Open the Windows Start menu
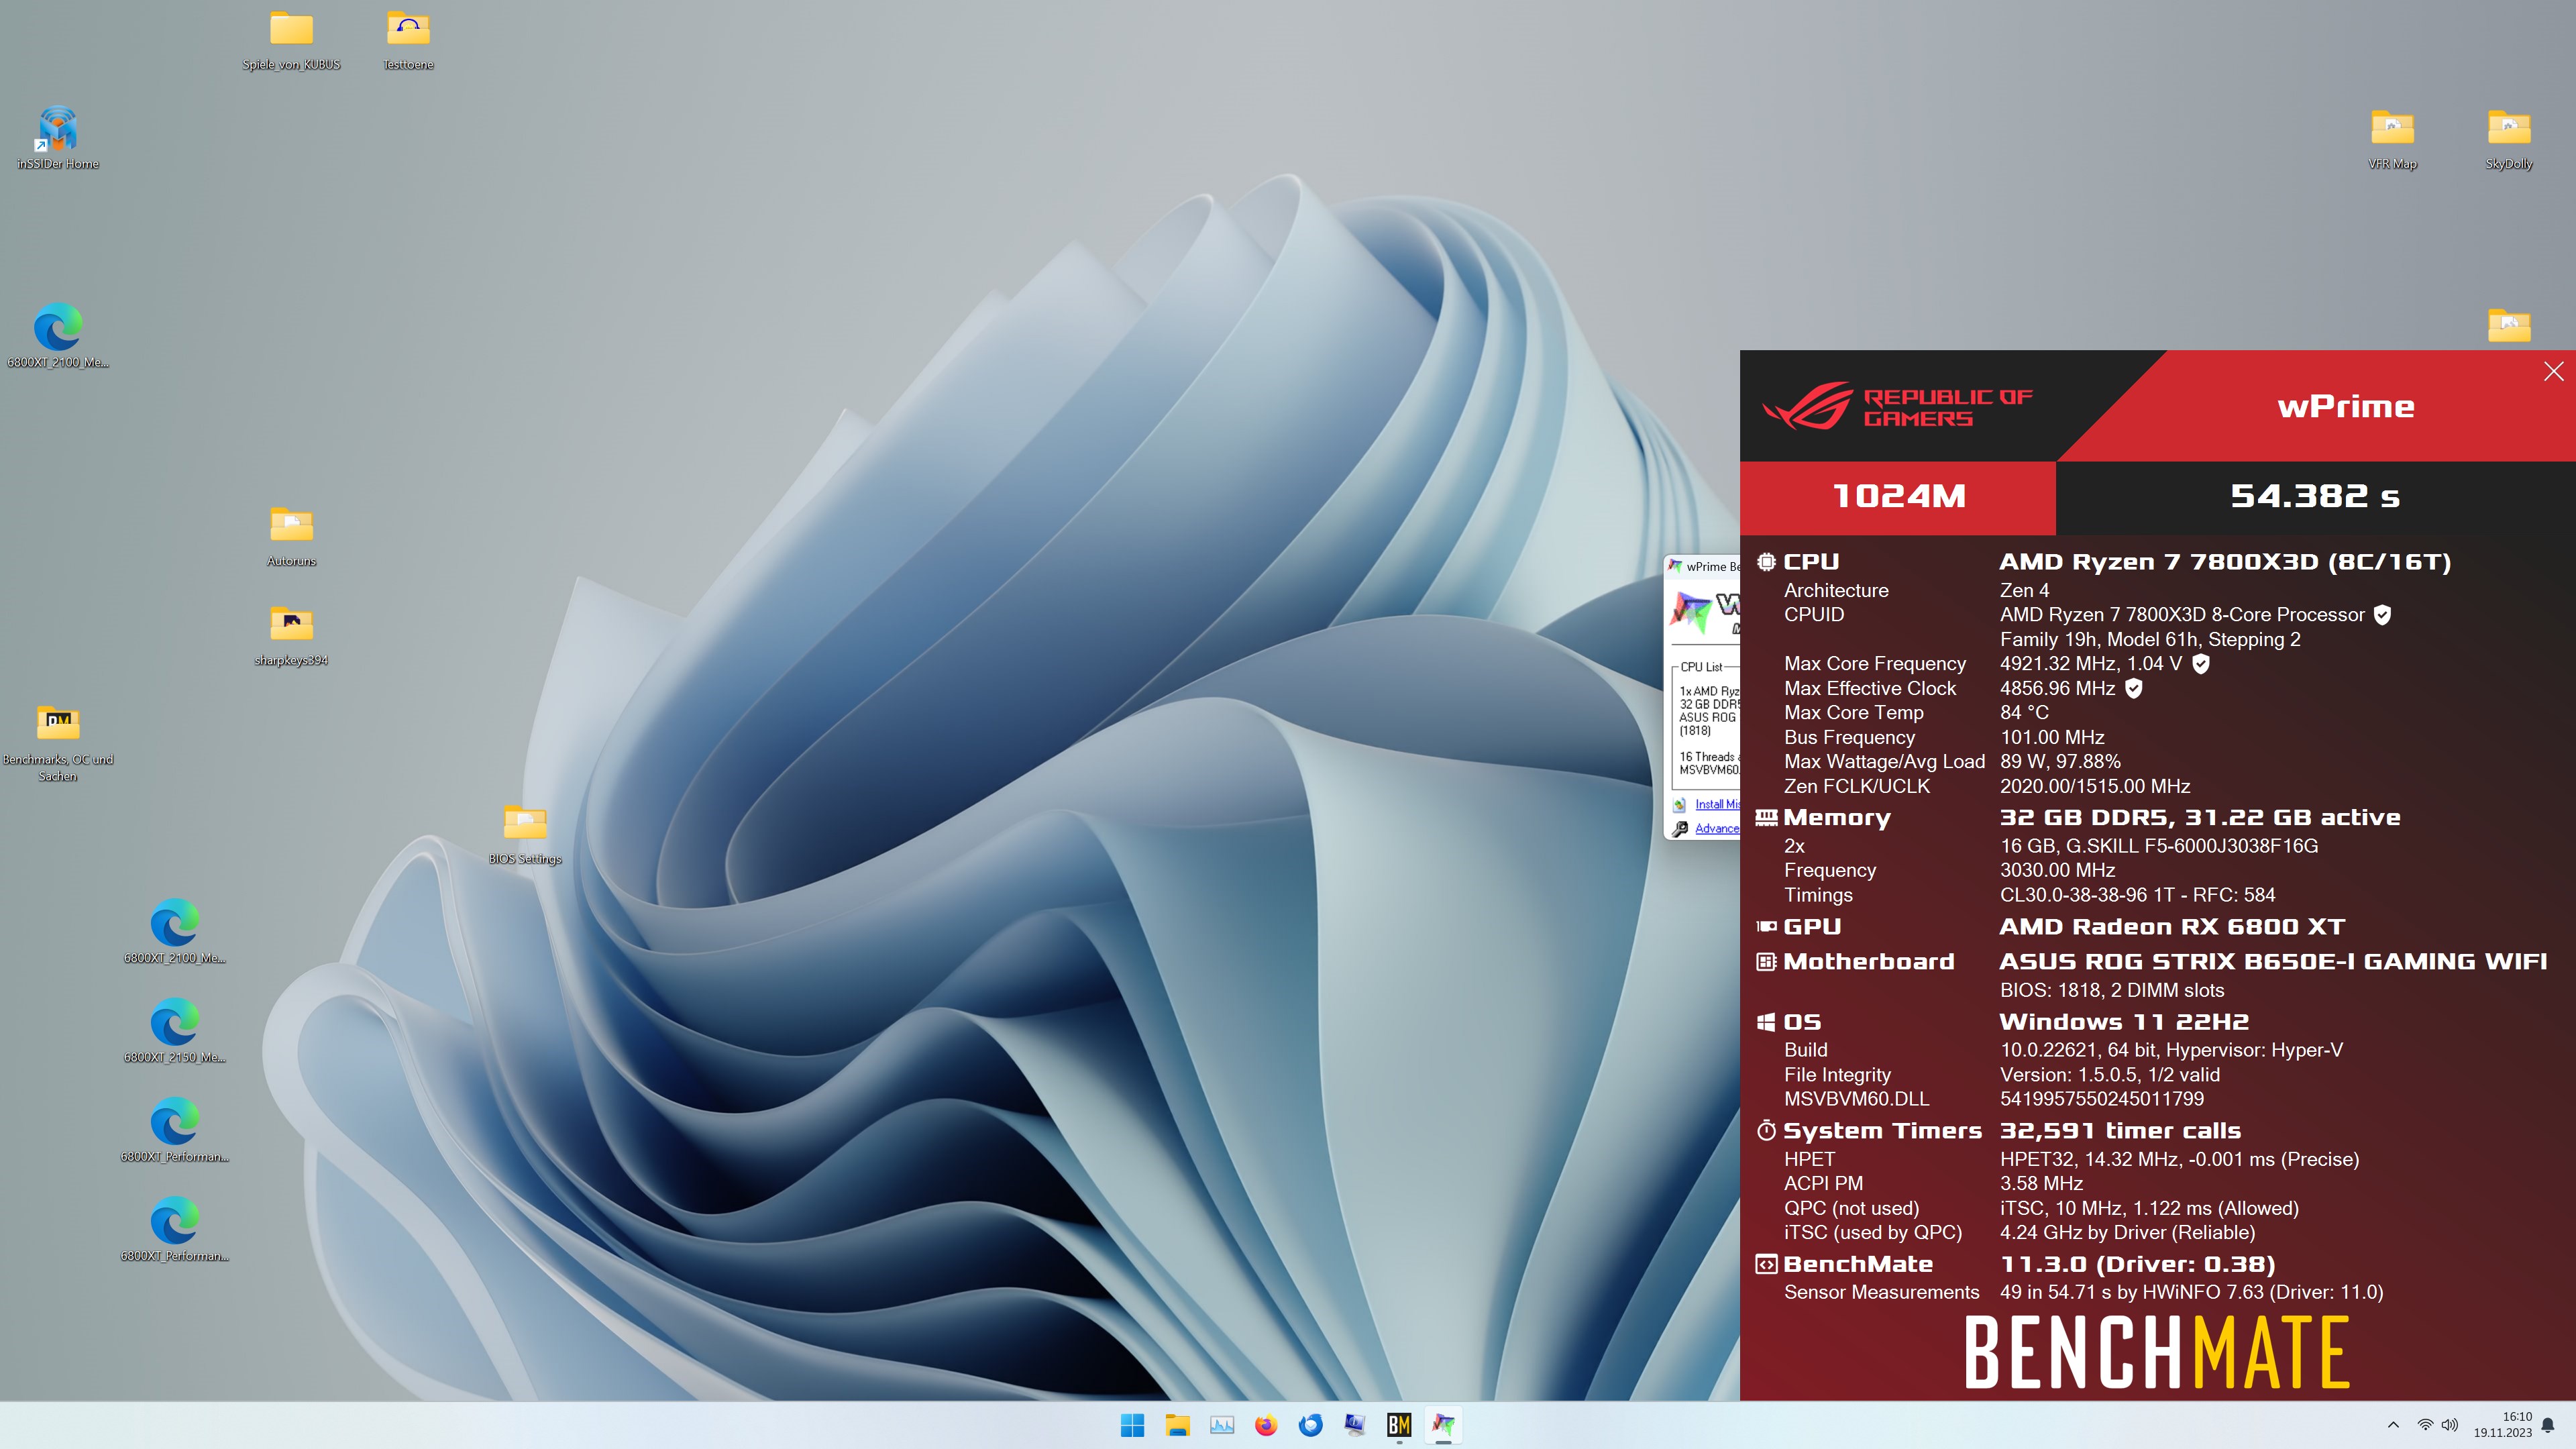Image resolution: width=2576 pixels, height=1449 pixels. click(x=1132, y=1425)
